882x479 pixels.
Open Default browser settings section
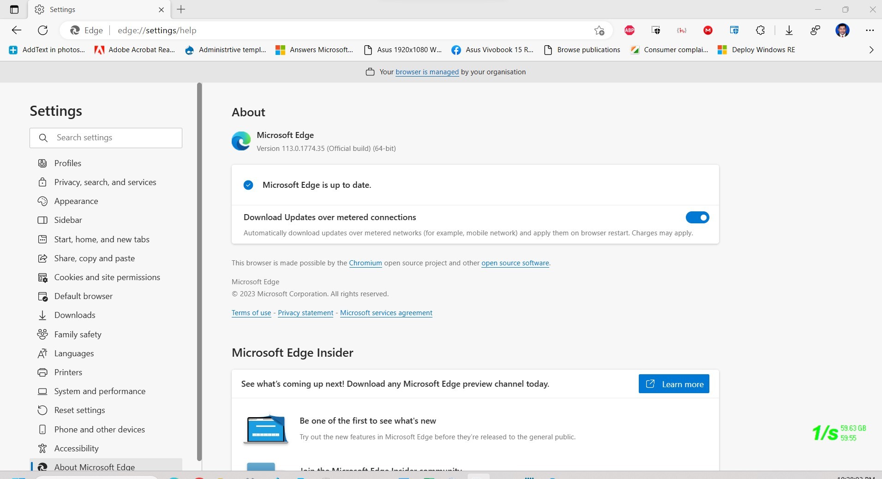(x=106, y=296)
